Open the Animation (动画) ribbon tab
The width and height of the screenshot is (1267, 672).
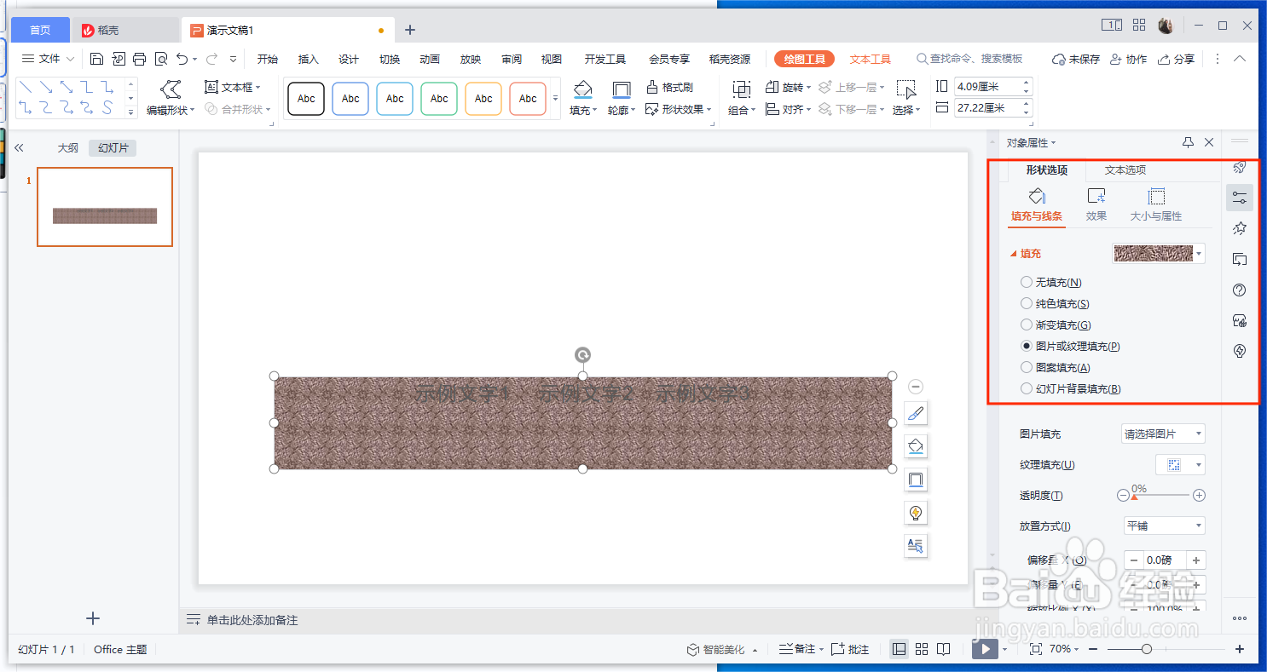pos(430,59)
